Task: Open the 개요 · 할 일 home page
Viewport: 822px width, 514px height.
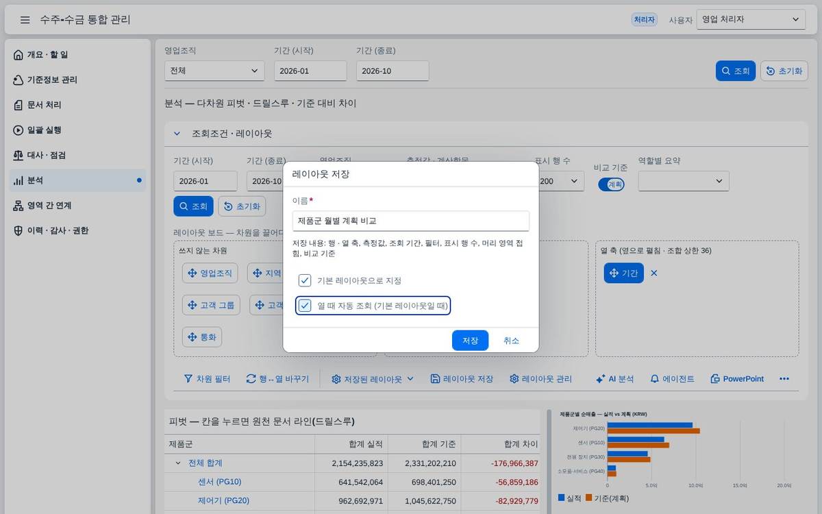Action: [x=77, y=55]
